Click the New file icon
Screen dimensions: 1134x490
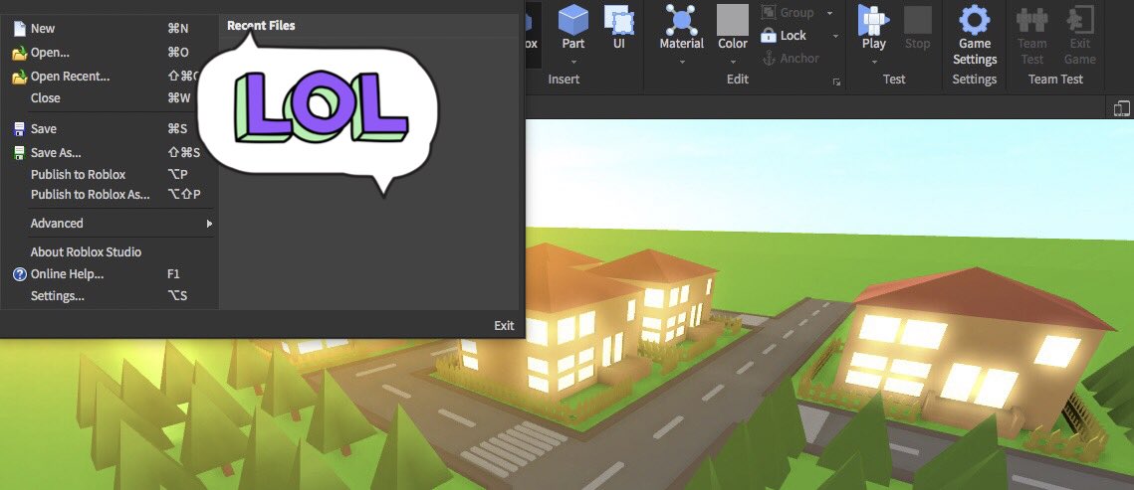tap(20, 29)
